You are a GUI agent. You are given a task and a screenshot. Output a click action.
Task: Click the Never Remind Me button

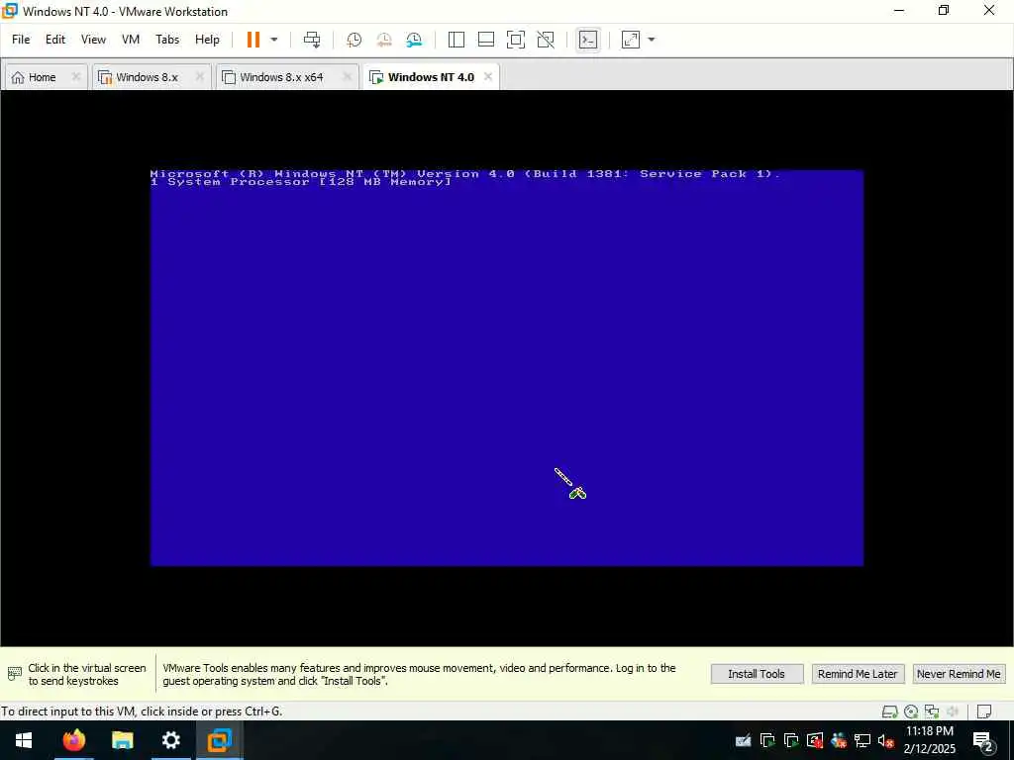point(959,674)
